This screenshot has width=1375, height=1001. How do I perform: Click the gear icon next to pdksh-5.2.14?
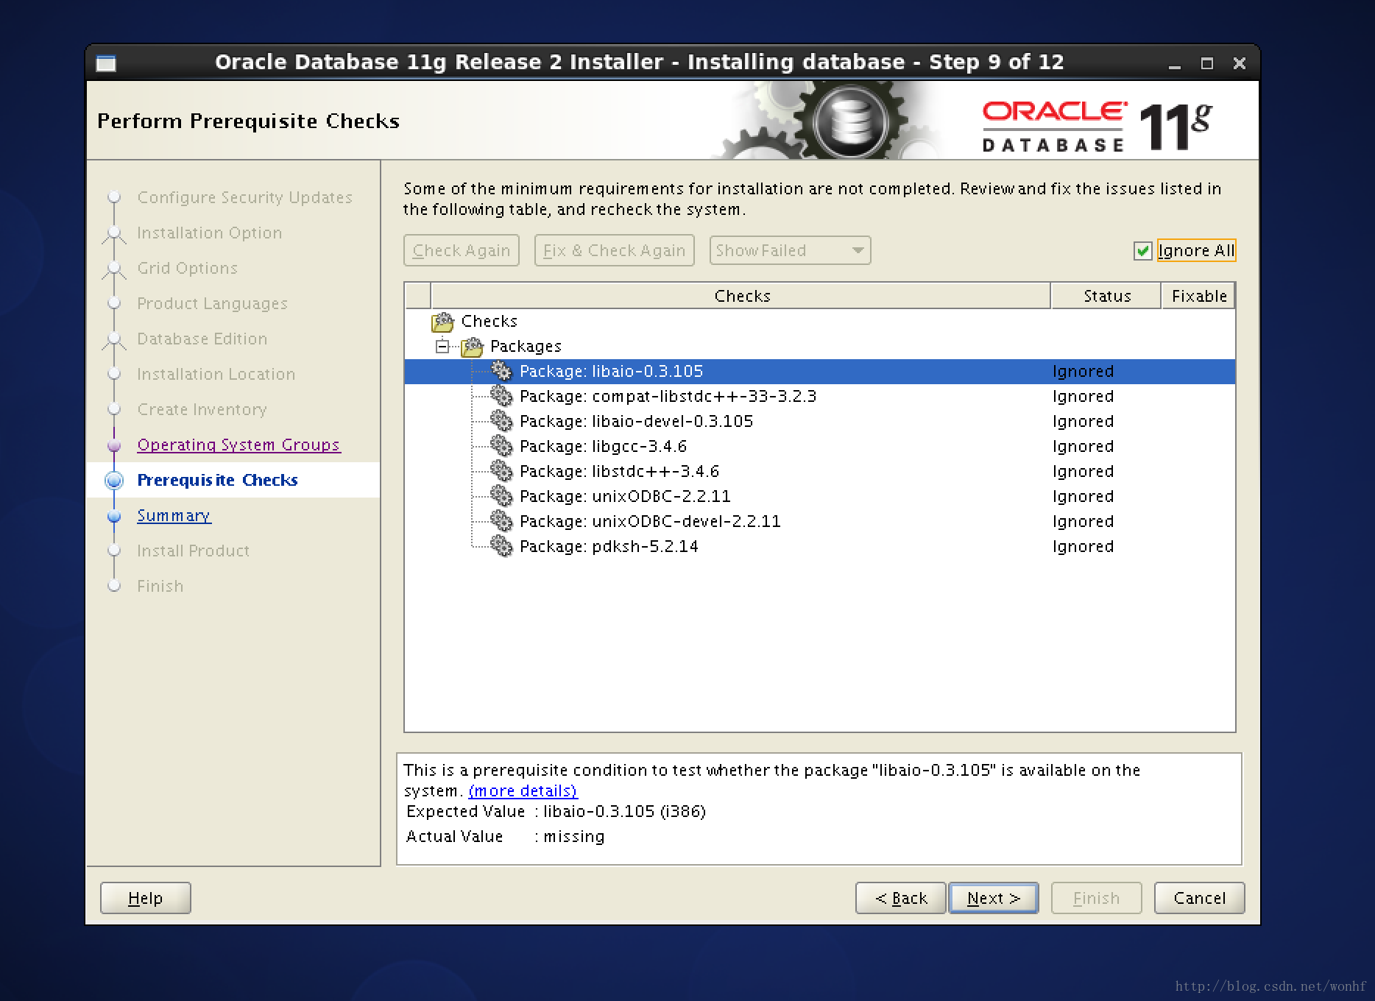(501, 546)
